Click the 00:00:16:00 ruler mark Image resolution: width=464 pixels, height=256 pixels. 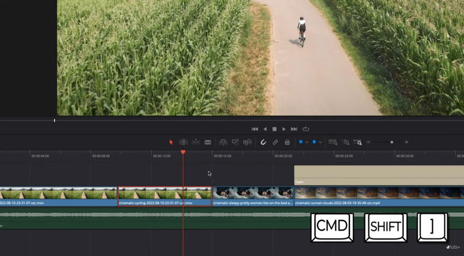pyautogui.click(x=223, y=156)
